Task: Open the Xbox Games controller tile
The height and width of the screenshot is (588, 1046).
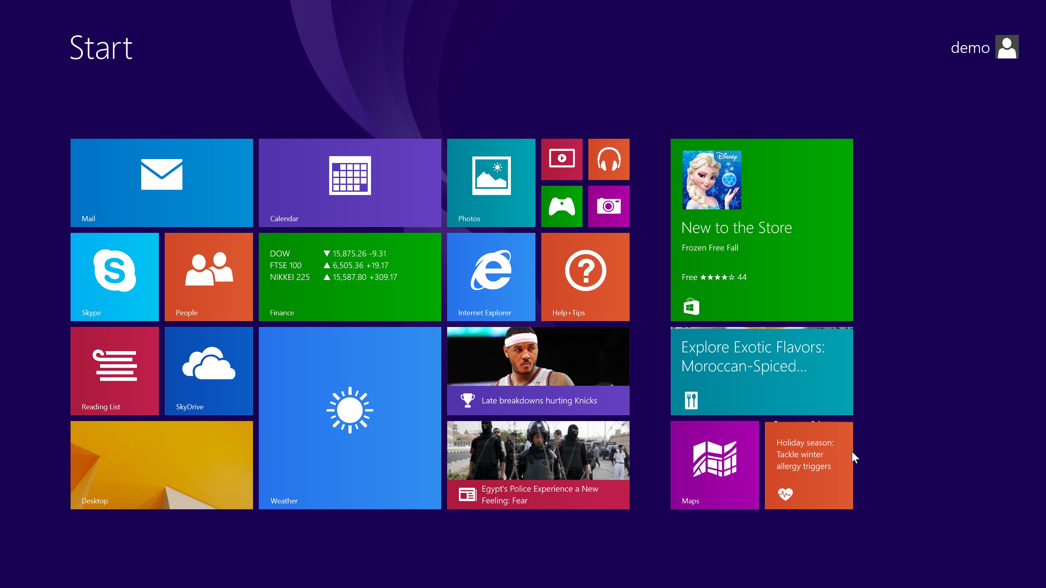Action: [x=562, y=206]
